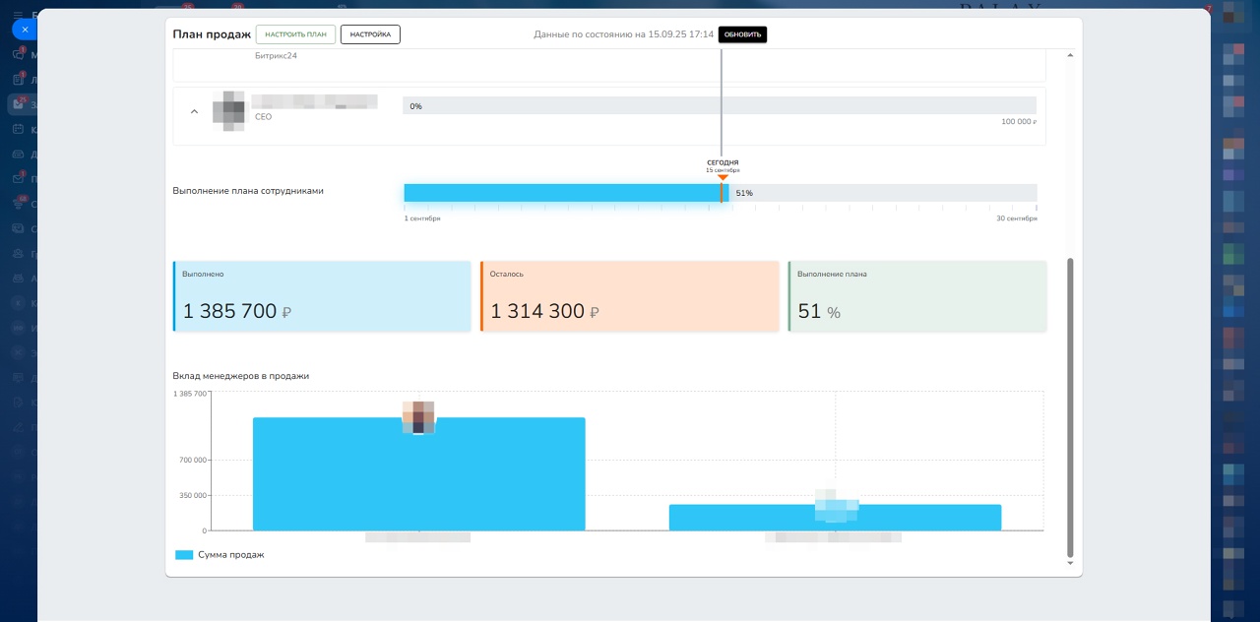Click the Битрикс24 text under first row
Viewport: 1260px width, 622px height.
point(276,56)
